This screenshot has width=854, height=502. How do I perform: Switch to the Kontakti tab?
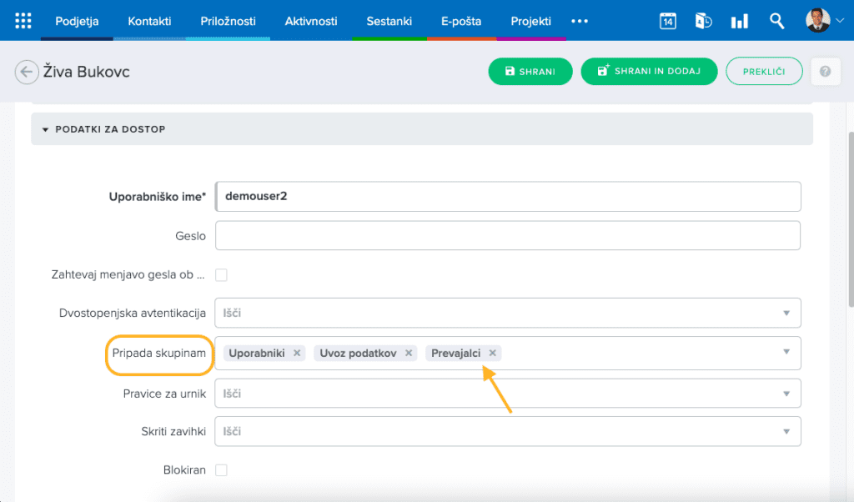point(149,21)
